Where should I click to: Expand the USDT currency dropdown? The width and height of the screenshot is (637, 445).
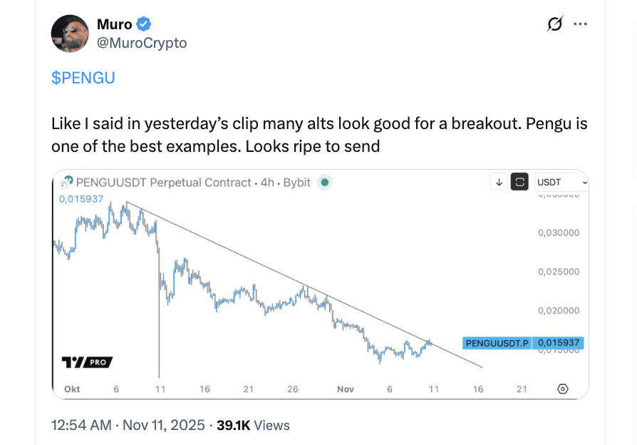[561, 182]
